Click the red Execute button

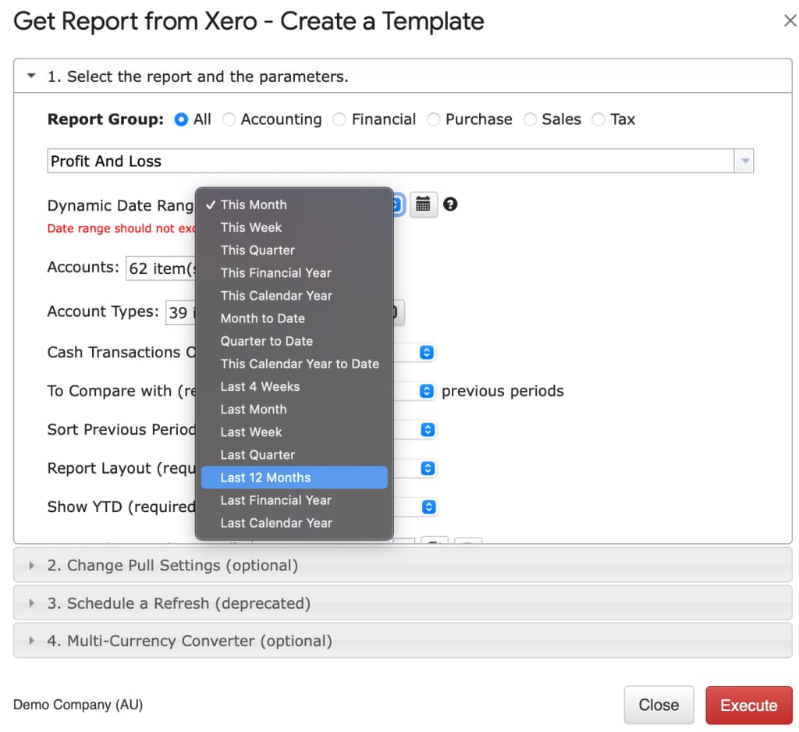[748, 705]
